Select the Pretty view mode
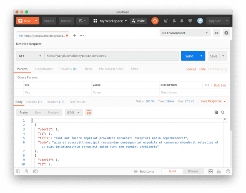246x193 pixels. (23, 113)
